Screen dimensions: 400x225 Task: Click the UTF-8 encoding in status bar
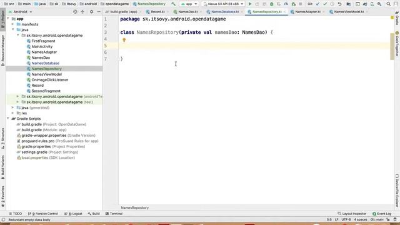click(346, 219)
